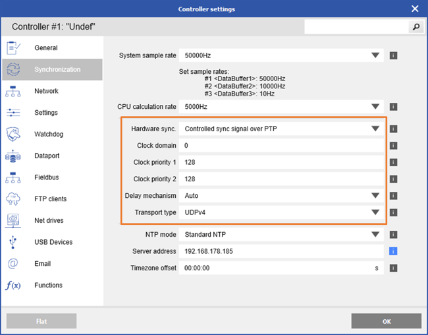
Task: Click the USB Devices icon
Action: pyautogui.click(x=13, y=242)
